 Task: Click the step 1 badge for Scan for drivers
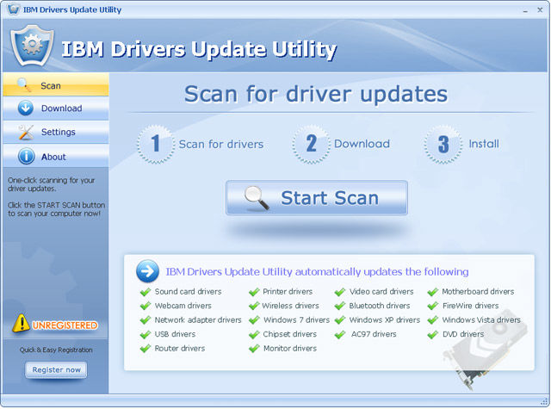[156, 144]
